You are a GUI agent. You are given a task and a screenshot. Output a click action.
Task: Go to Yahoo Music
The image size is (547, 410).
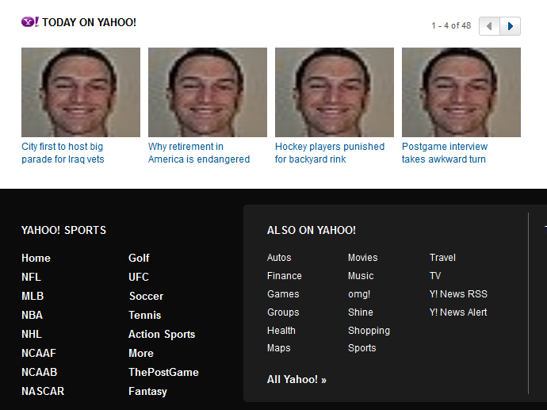point(361,276)
